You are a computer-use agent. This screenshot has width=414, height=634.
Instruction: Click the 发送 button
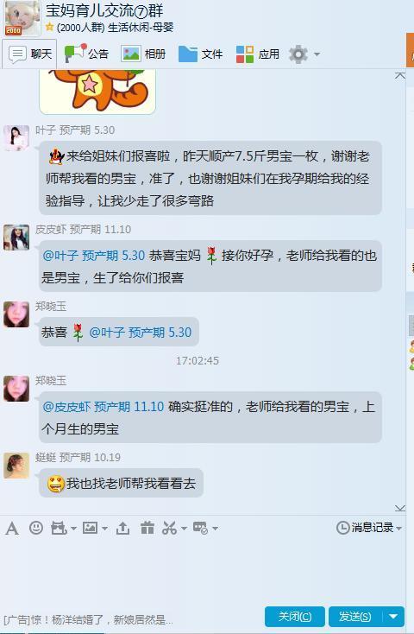[356, 617]
